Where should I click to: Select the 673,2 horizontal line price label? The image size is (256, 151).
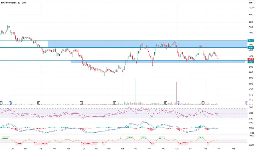[x=251, y=41]
